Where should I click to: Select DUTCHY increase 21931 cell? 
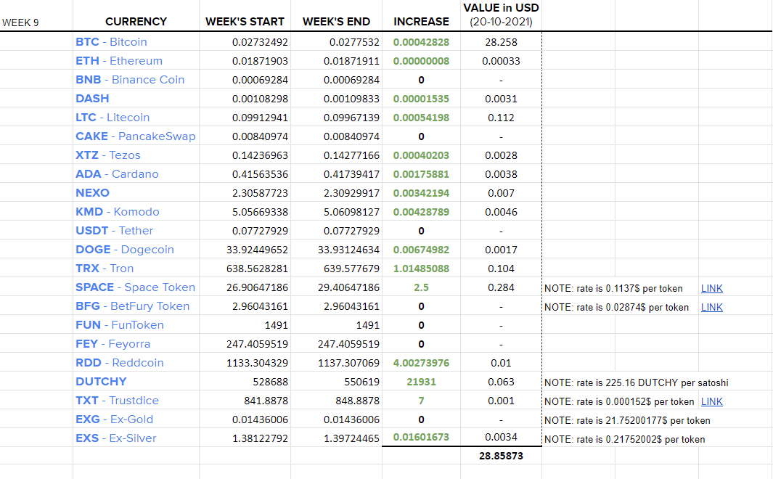pyautogui.click(x=422, y=382)
